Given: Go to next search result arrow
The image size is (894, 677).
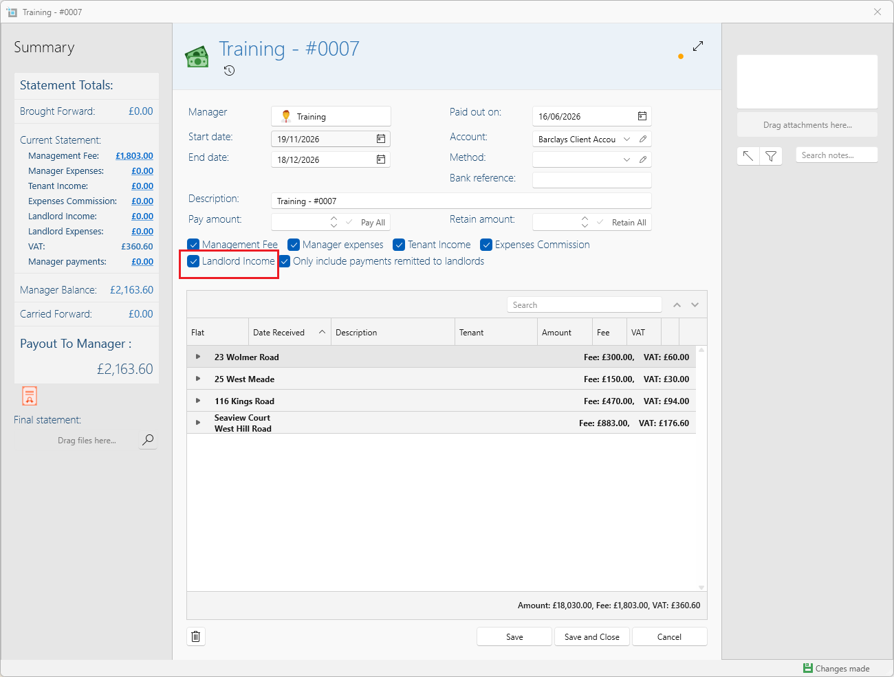Looking at the screenshot, I should pos(695,305).
